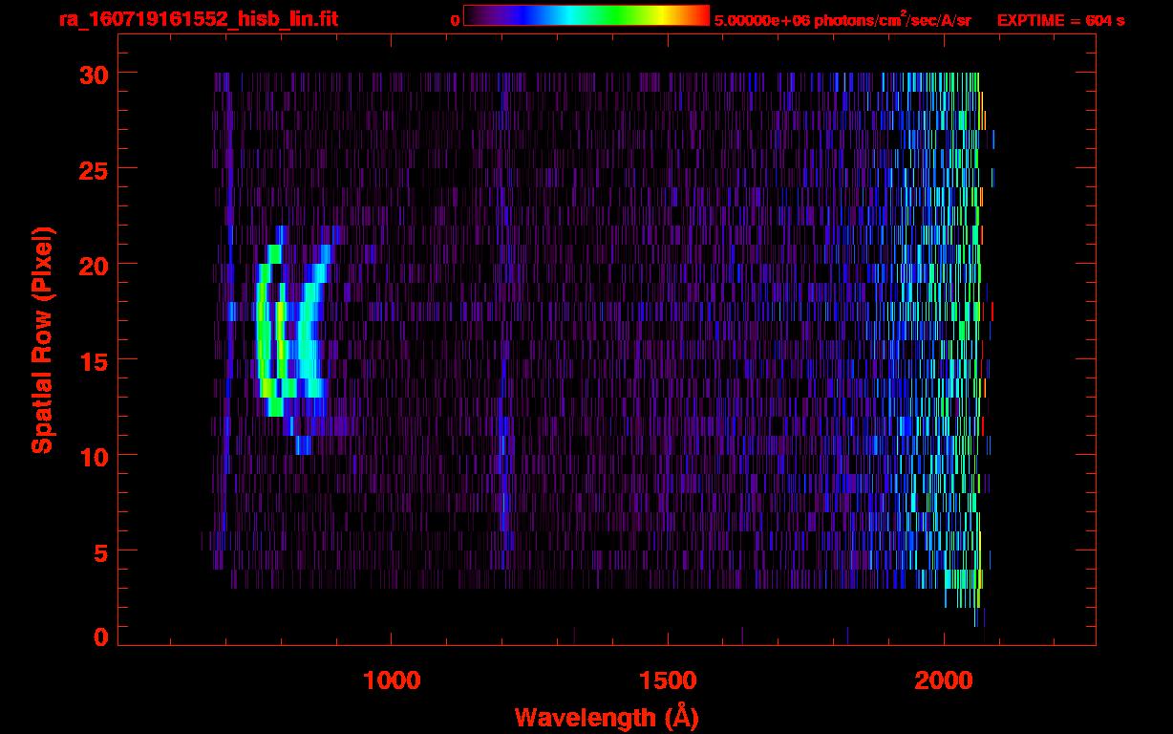Click the rainbow color scale bar
Image resolution: width=1173 pixels, height=734 pixels.
pyautogui.click(x=586, y=15)
